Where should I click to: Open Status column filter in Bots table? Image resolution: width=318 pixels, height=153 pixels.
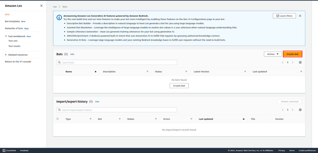pos(186,72)
